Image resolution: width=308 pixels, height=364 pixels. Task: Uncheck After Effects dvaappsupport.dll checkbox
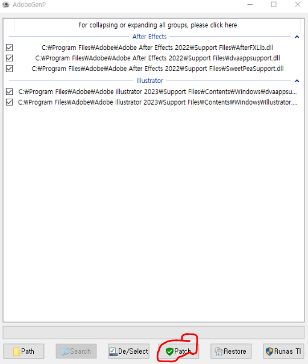(x=9, y=58)
